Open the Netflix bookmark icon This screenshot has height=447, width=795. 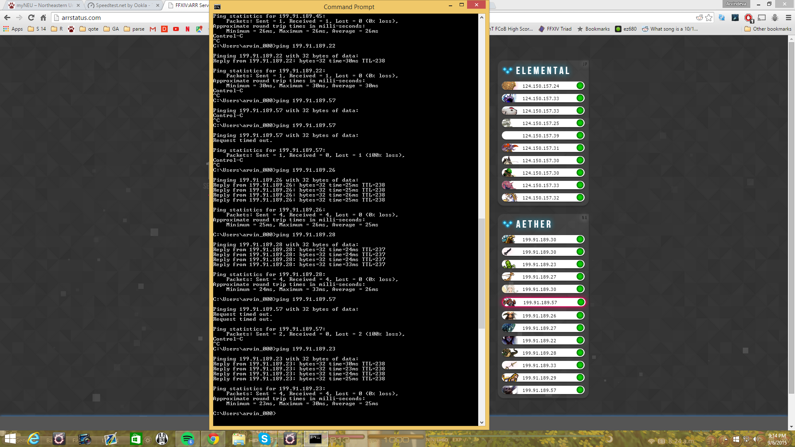point(188,29)
